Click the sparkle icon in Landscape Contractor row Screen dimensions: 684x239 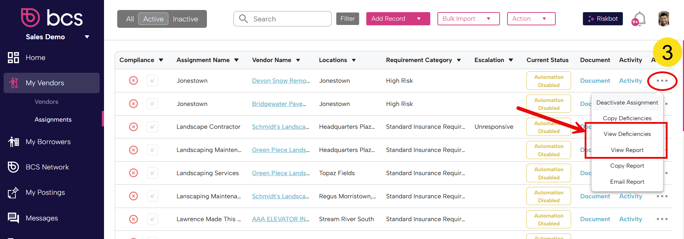click(152, 127)
